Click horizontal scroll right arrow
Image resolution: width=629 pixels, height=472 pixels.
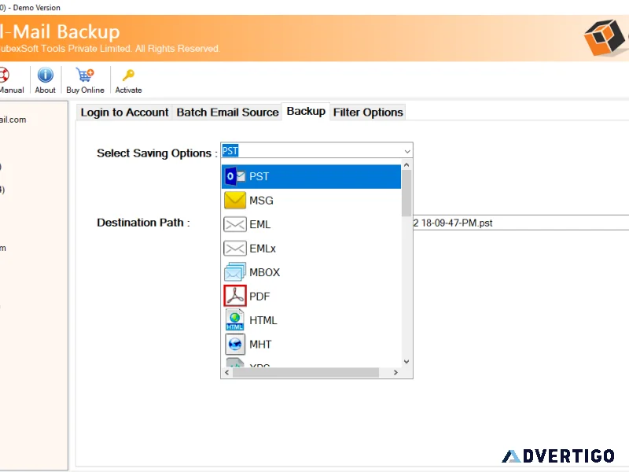(395, 372)
